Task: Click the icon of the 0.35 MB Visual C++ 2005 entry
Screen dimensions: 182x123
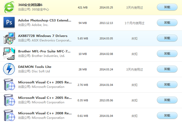Action: click(x=9, y=100)
